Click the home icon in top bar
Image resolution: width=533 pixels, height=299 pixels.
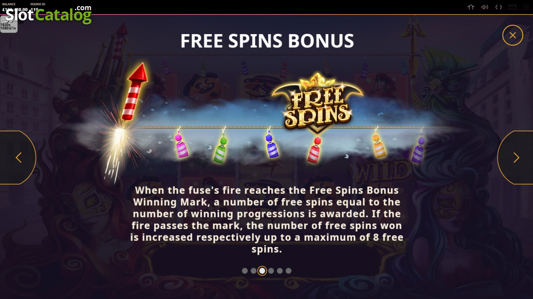coord(471,7)
